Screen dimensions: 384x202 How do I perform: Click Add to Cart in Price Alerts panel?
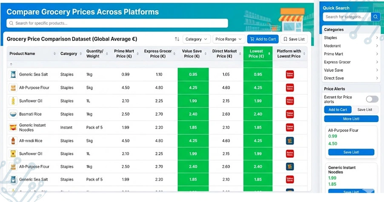[338, 109]
